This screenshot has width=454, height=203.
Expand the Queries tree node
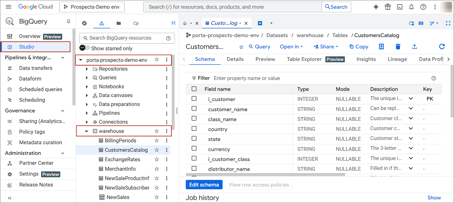tap(87, 78)
